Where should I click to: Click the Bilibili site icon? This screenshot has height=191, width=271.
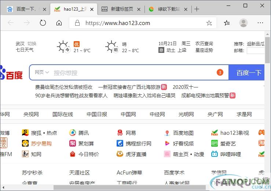tap(215, 154)
